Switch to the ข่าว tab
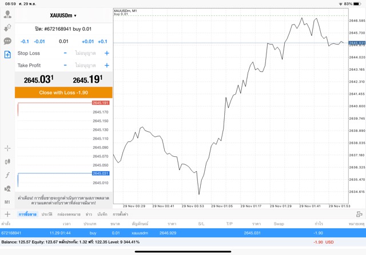The width and height of the screenshot is (366, 255). (x=89, y=214)
